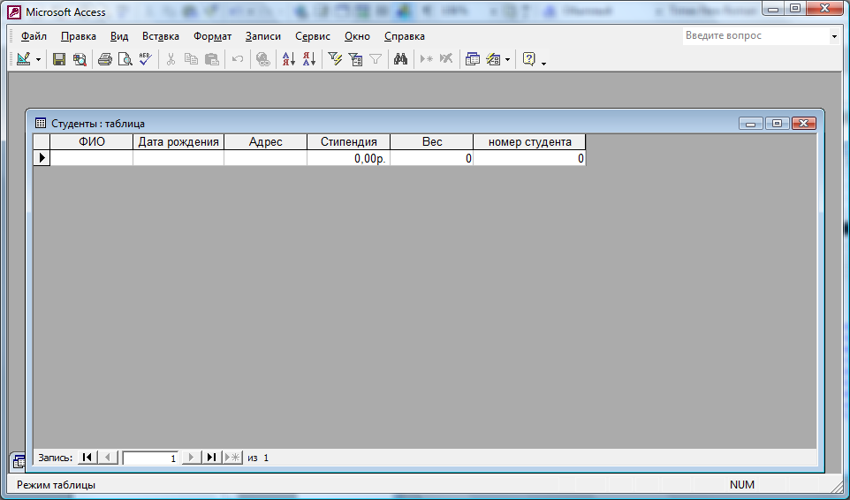The image size is (850, 500).
Task: Click the New Object AutoForm icon
Action: coord(493,59)
